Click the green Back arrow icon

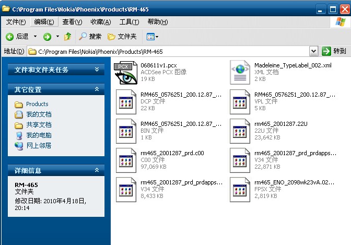click(x=9, y=37)
